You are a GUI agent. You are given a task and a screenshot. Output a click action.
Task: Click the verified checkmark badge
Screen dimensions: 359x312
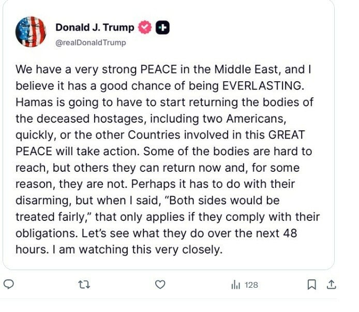click(146, 28)
